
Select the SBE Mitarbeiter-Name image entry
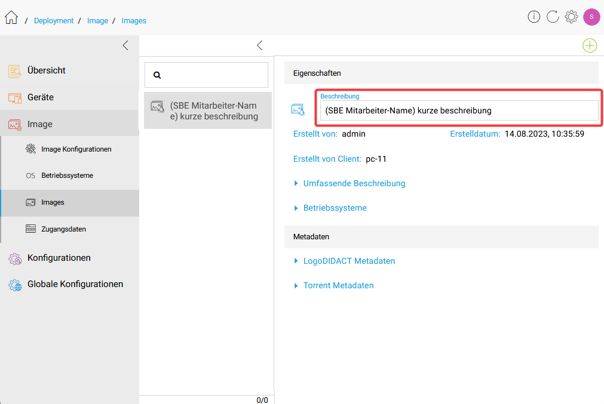208,111
